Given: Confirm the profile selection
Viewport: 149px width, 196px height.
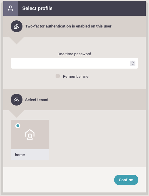Looking at the screenshot, I should (x=126, y=180).
